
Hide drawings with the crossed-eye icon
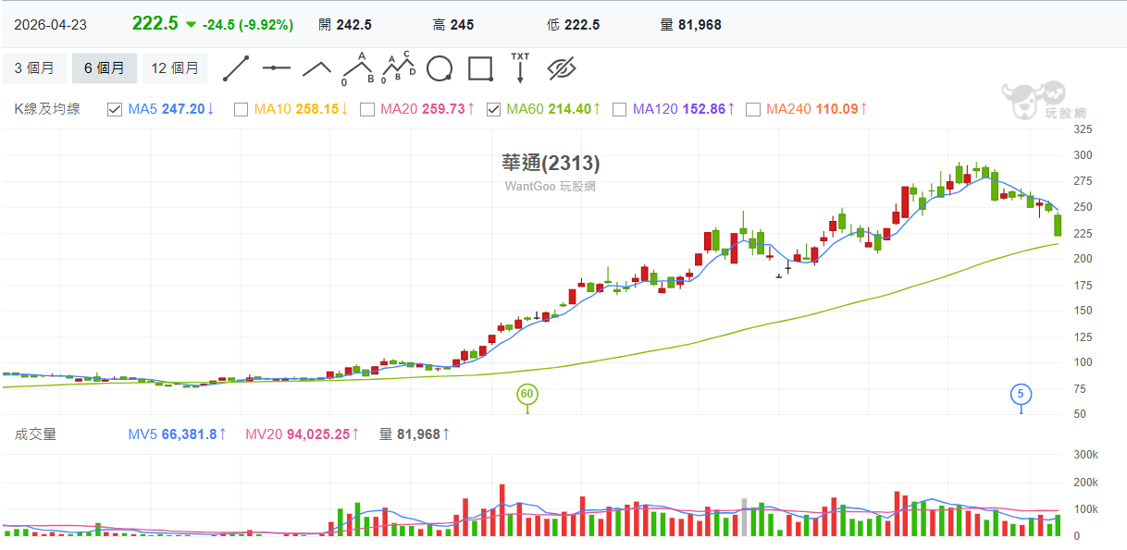coord(562,68)
